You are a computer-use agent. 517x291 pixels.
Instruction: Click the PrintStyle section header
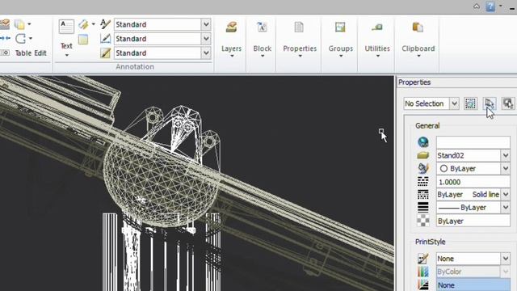click(430, 242)
